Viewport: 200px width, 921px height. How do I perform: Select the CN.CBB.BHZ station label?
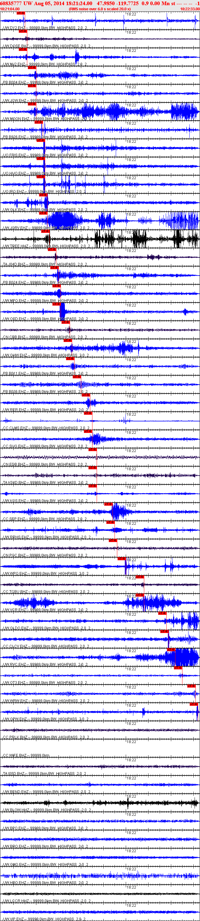click(14, 337)
